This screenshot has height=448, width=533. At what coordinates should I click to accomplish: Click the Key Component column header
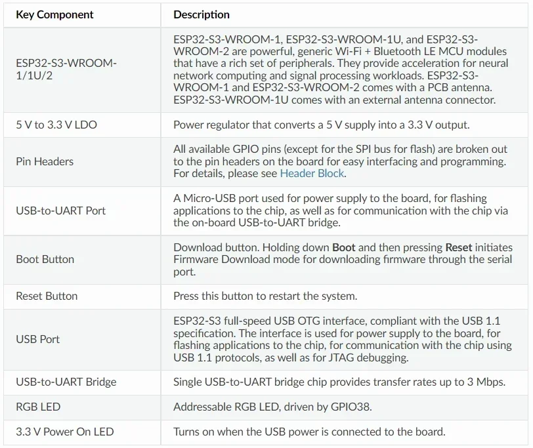[54, 14]
